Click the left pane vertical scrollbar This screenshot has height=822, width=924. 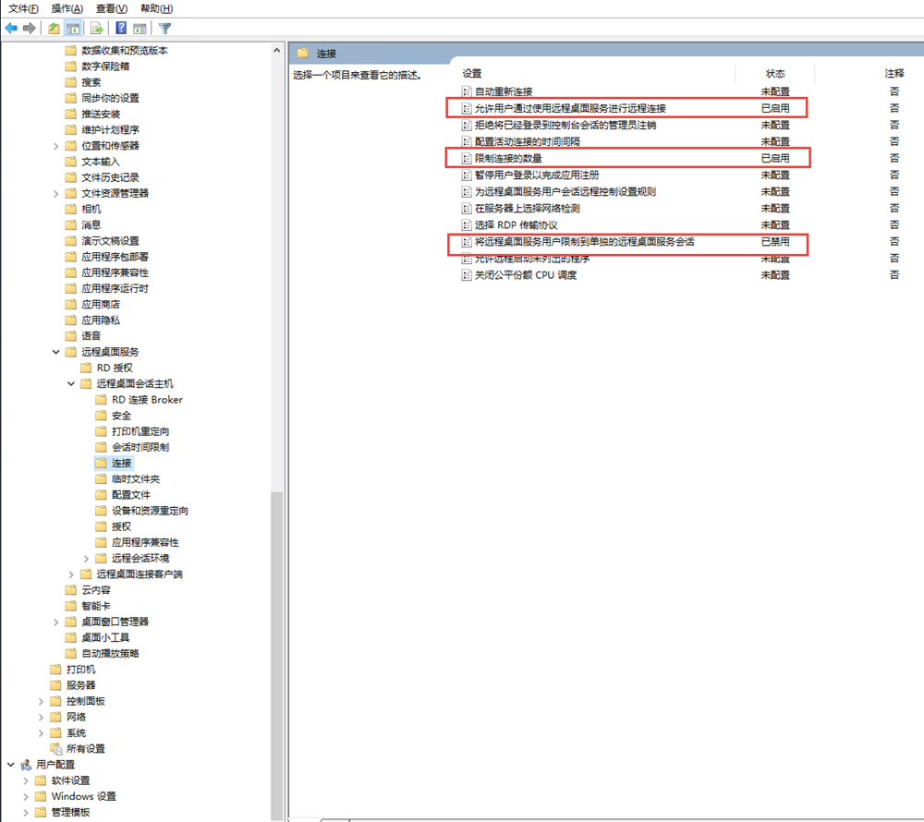coord(276,647)
